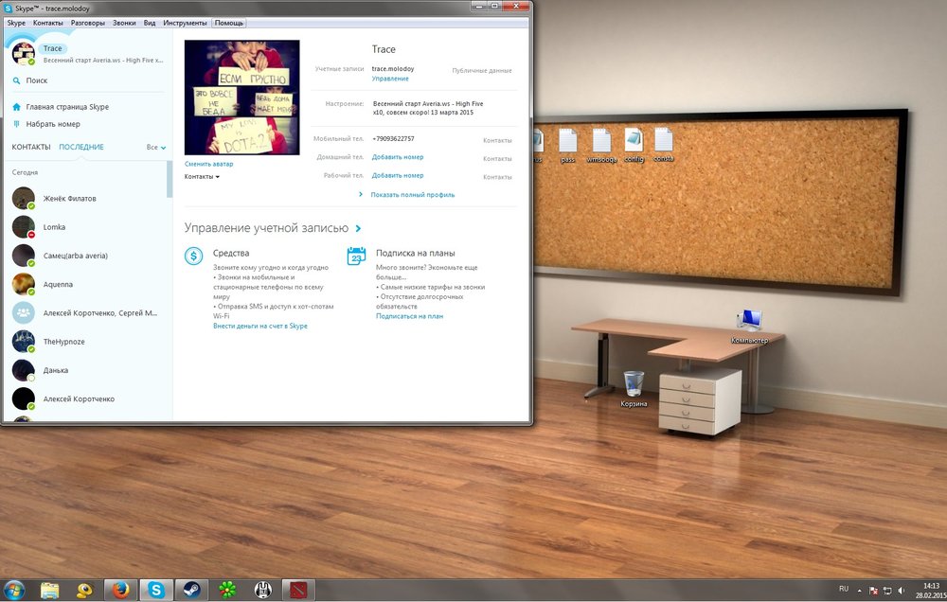Click the contact list vertical scrollbar

point(170,180)
